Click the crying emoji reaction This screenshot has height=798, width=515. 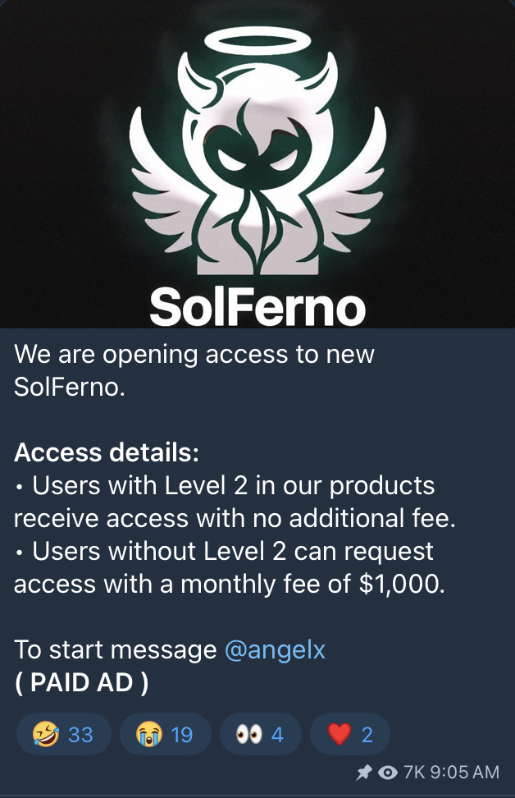click(149, 734)
